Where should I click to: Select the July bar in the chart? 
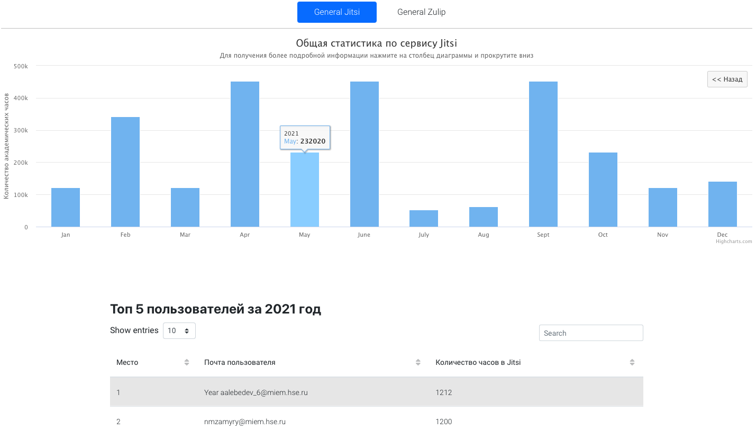pos(424,219)
